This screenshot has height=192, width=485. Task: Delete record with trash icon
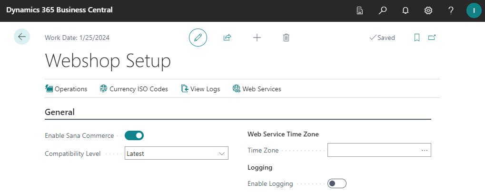pyautogui.click(x=286, y=38)
